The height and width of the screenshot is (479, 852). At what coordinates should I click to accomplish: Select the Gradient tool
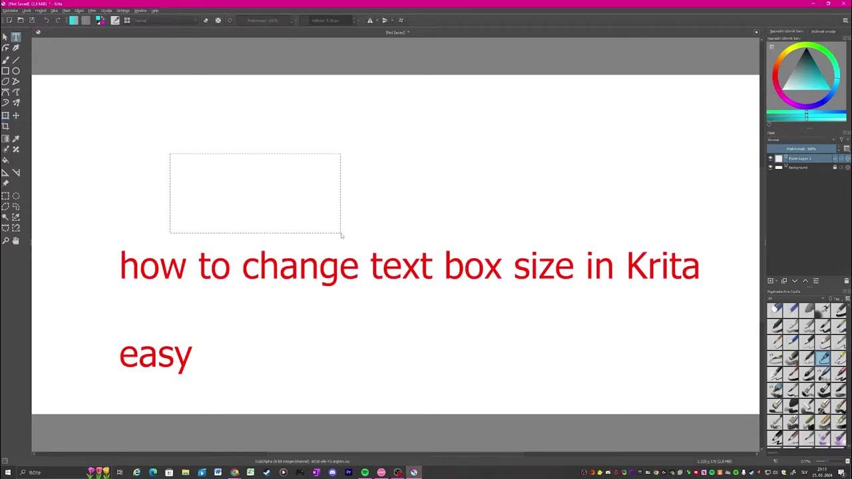click(x=5, y=138)
